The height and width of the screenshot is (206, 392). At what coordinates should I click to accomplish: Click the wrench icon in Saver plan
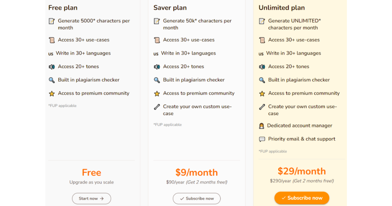coord(157,107)
